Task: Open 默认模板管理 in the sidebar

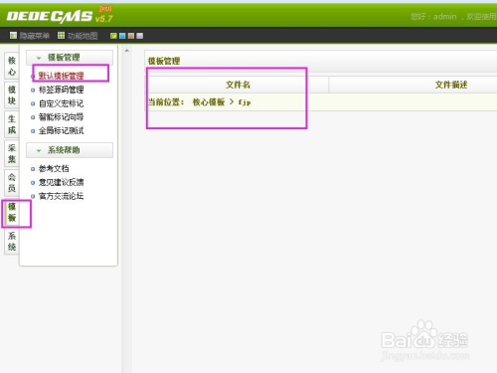Action: 61,76
